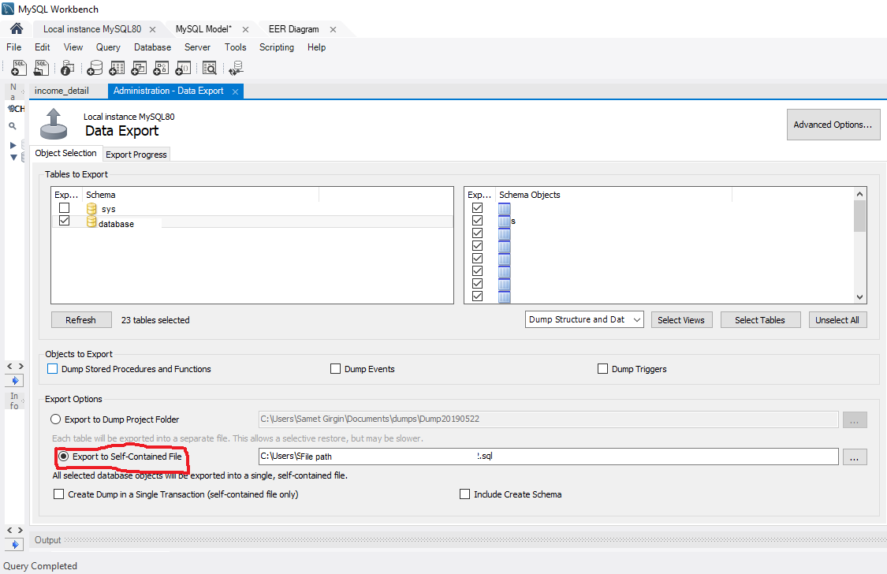Click the Schema Objects scrollbar thumb
887x574 pixels.
(860, 216)
